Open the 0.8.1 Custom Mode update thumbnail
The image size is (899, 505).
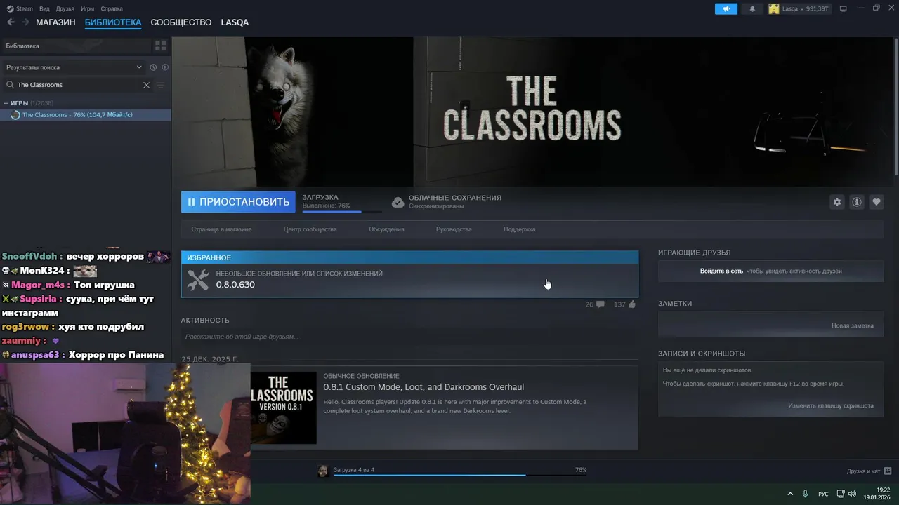[x=284, y=408]
